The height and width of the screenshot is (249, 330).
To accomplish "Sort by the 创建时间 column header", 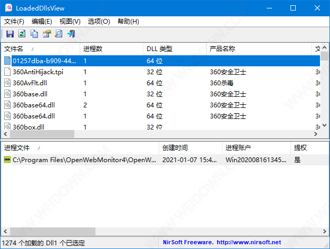I will coord(191,148).
